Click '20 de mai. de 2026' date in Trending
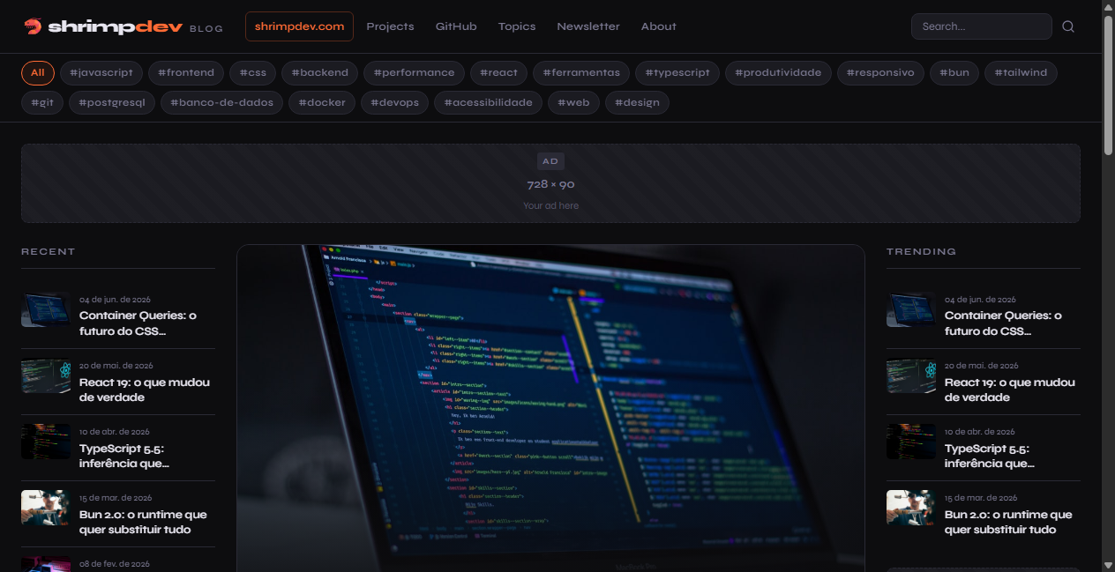The width and height of the screenshot is (1115, 572). 981,366
